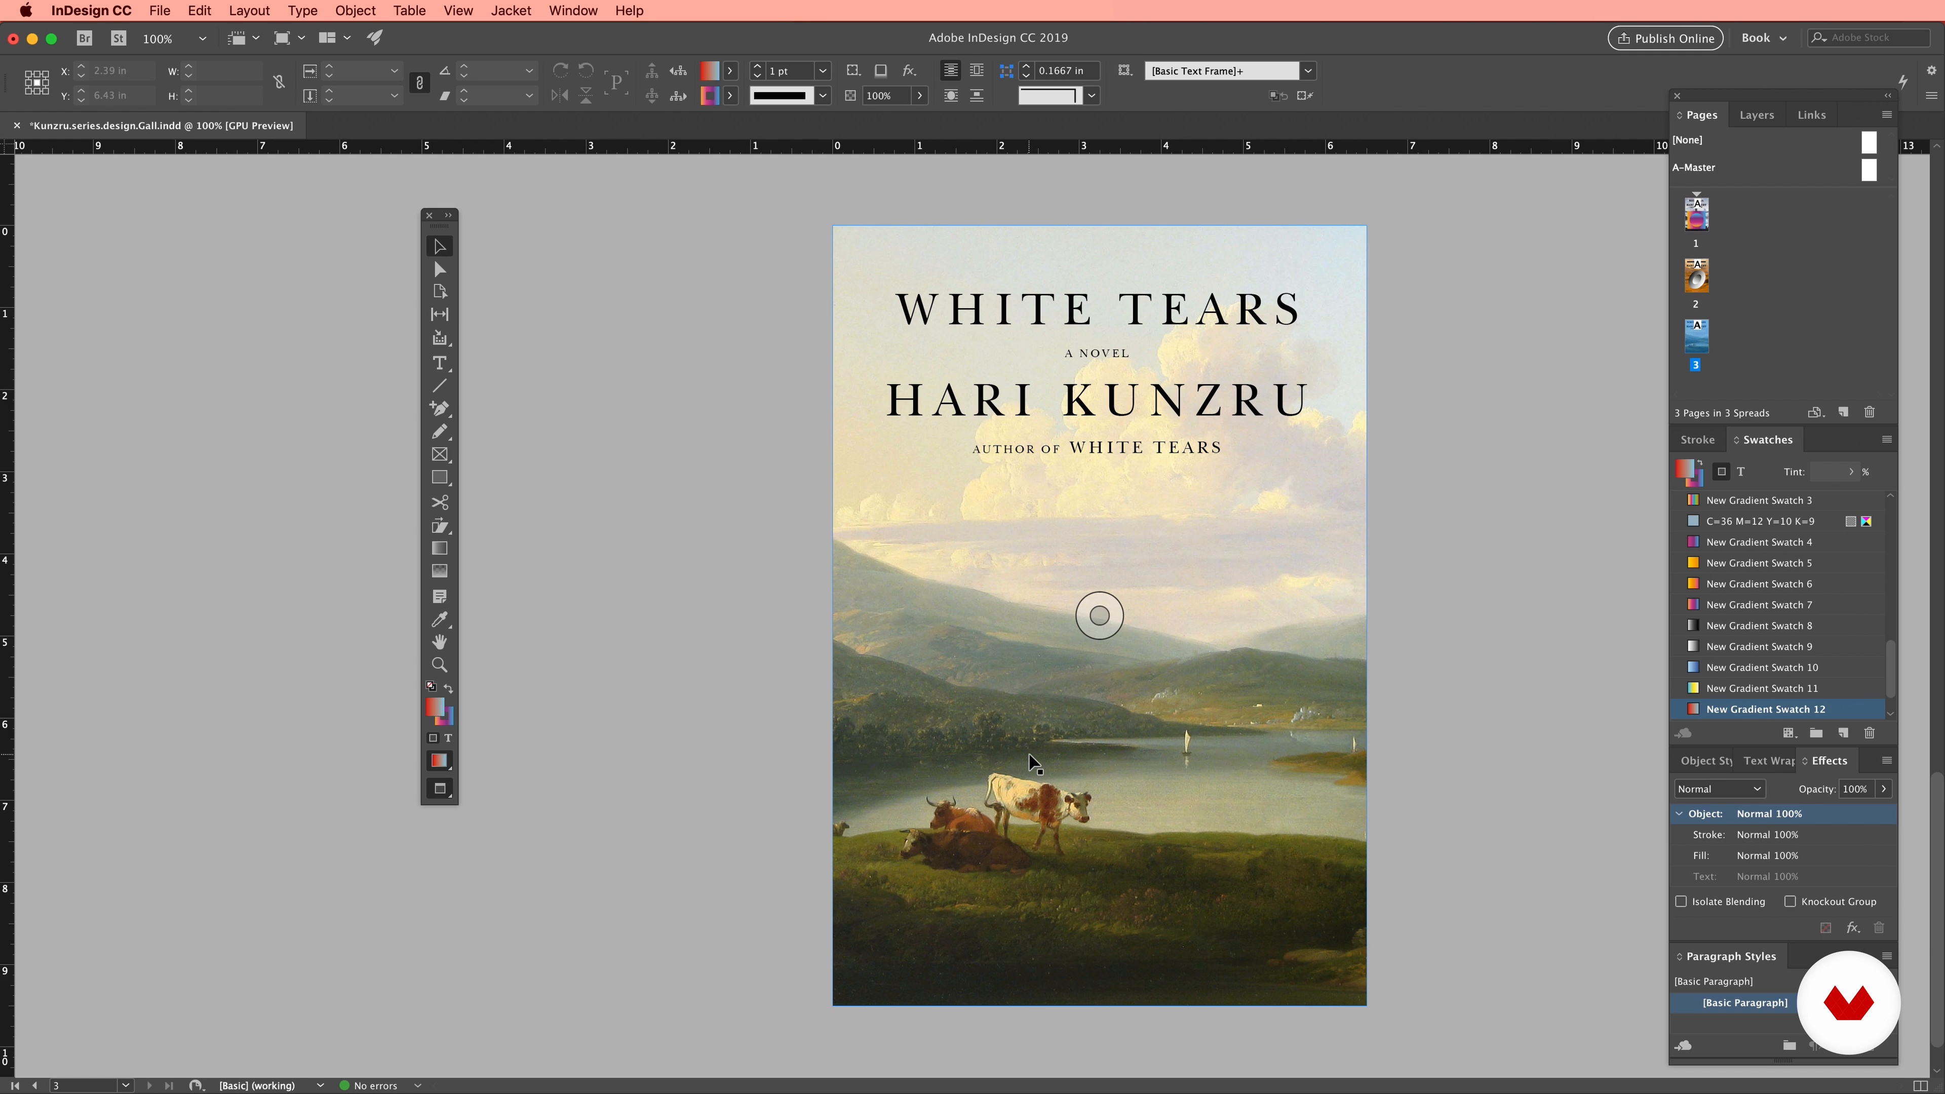Select the Hand tool
This screenshot has width=1945, height=1094.
pos(440,643)
